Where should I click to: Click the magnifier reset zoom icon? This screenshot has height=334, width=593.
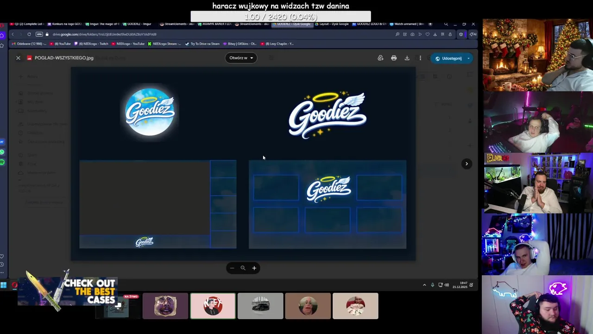(x=243, y=268)
